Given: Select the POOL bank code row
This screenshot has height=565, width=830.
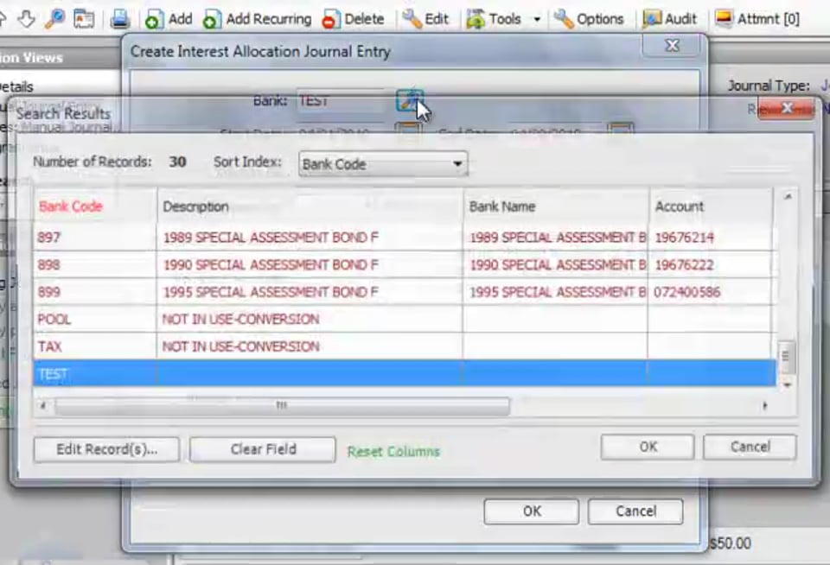Looking at the screenshot, I should (405, 319).
